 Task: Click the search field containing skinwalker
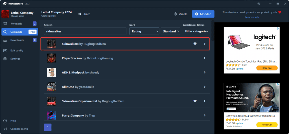[85, 31]
